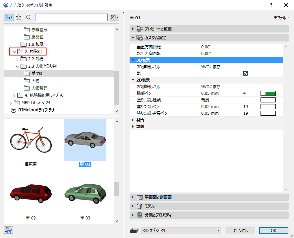Image resolution: width=294 pixels, height=238 pixels.
Task: Click the 垂直方向回転 value 0.00°
Action: [206, 47]
